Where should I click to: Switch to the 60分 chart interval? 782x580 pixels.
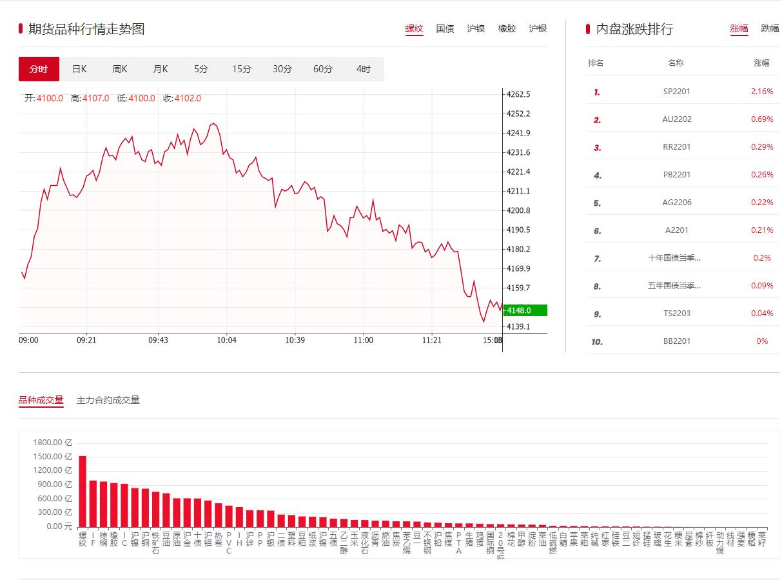pyautogui.click(x=323, y=68)
